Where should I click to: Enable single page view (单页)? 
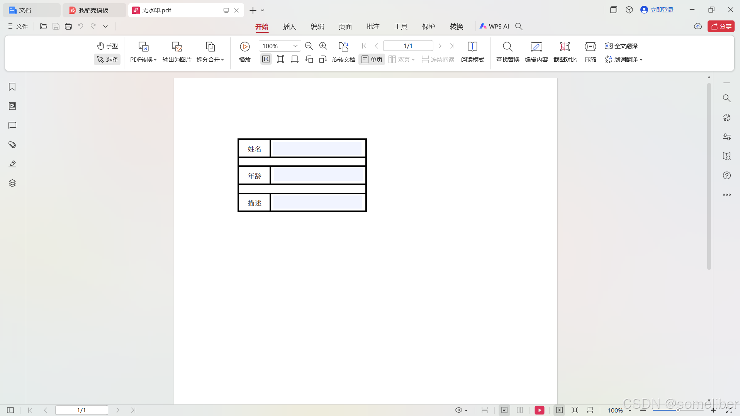[372, 59]
